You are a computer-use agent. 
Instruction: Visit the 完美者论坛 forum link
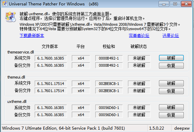(139, 36)
